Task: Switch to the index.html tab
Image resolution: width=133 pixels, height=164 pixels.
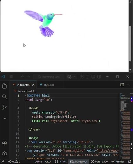Action: tap(23, 85)
